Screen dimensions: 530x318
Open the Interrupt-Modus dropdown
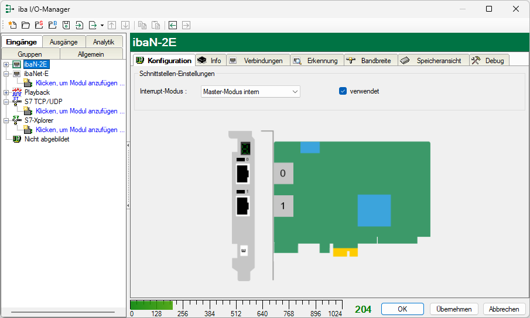pos(250,92)
